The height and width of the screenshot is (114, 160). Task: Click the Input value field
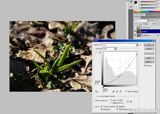106,91
